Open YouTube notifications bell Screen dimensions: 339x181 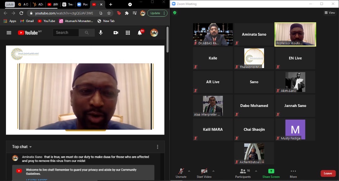[140, 33]
